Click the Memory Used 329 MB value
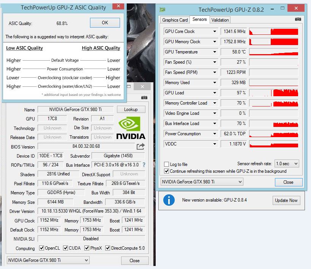This screenshot has height=269, width=311. [234, 83]
